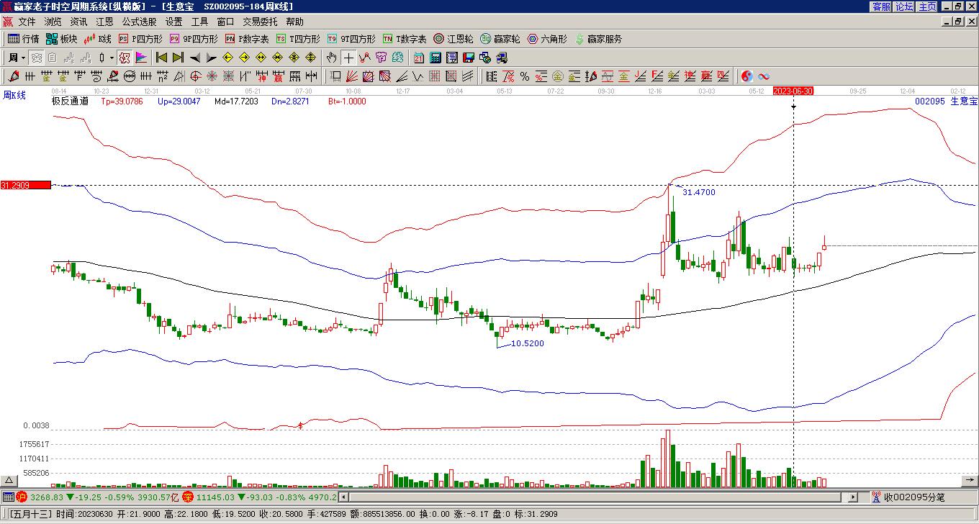Image resolution: width=979 pixels, height=524 pixels.
Task: Click the 客服 customer service button
Action: pos(881,6)
